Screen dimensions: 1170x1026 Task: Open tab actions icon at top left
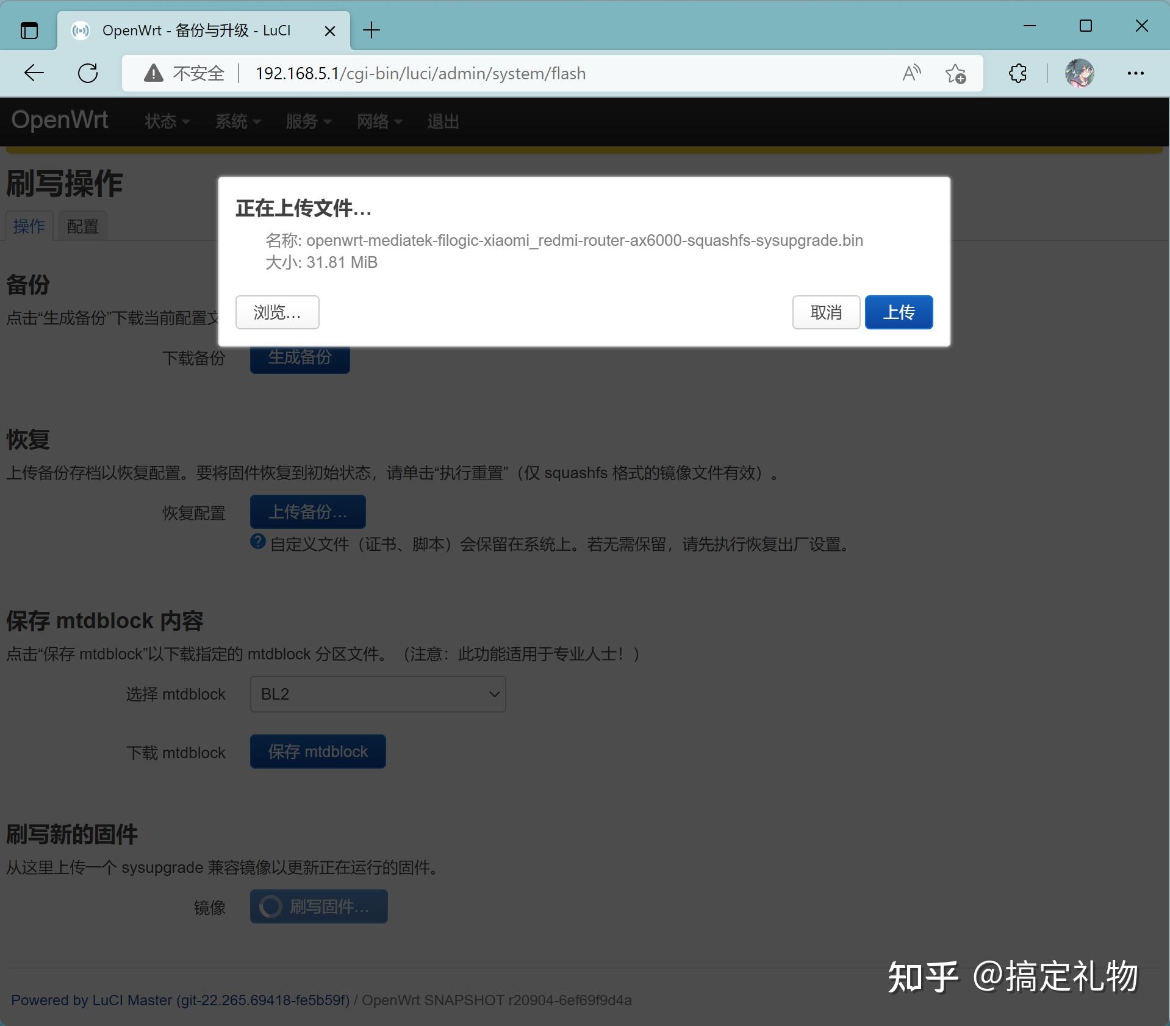point(29,30)
